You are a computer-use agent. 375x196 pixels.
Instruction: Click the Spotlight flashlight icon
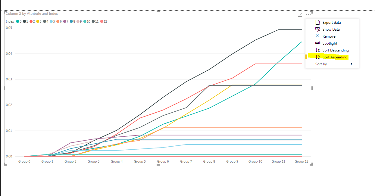tap(318, 43)
